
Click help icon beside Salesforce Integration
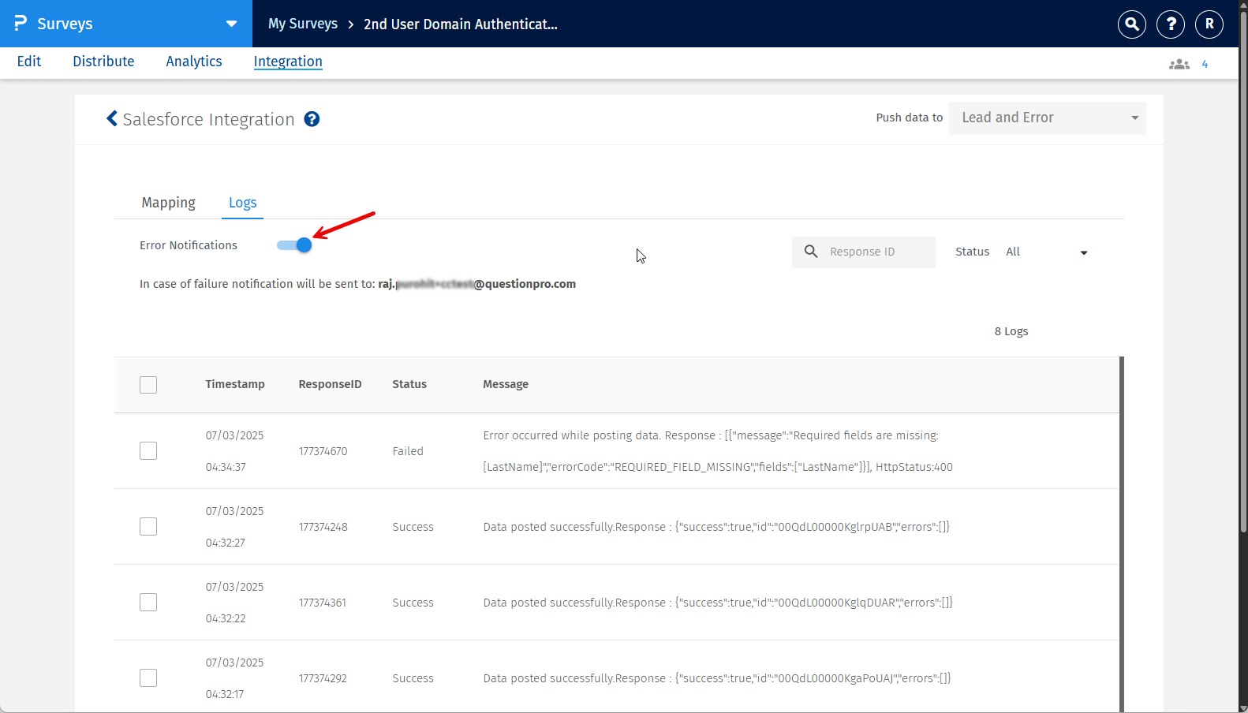pos(312,119)
